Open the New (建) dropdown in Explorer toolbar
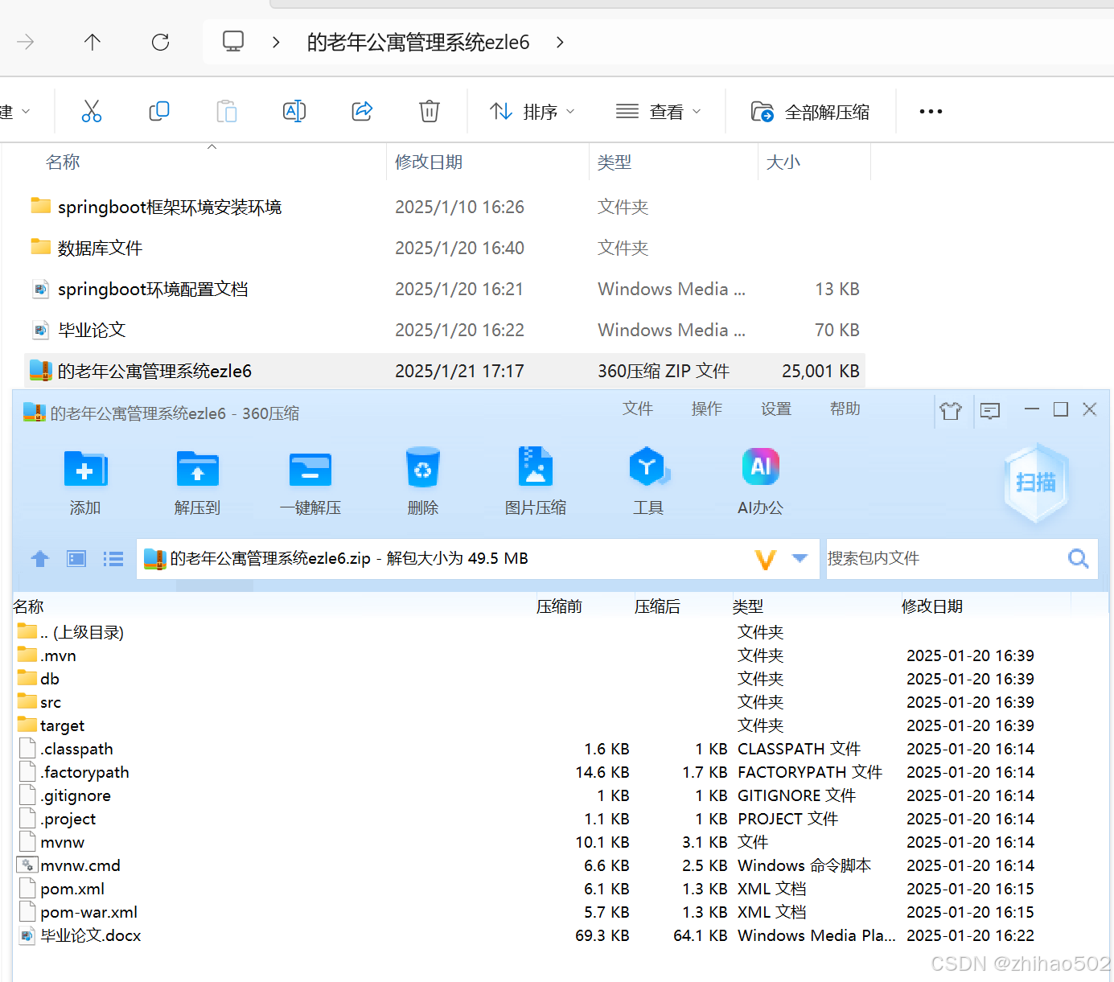The height and width of the screenshot is (982, 1114). point(16,112)
